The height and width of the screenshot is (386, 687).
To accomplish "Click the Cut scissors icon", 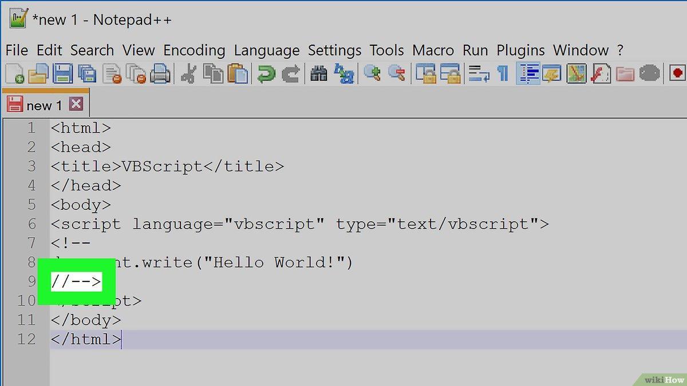I will click(188, 74).
